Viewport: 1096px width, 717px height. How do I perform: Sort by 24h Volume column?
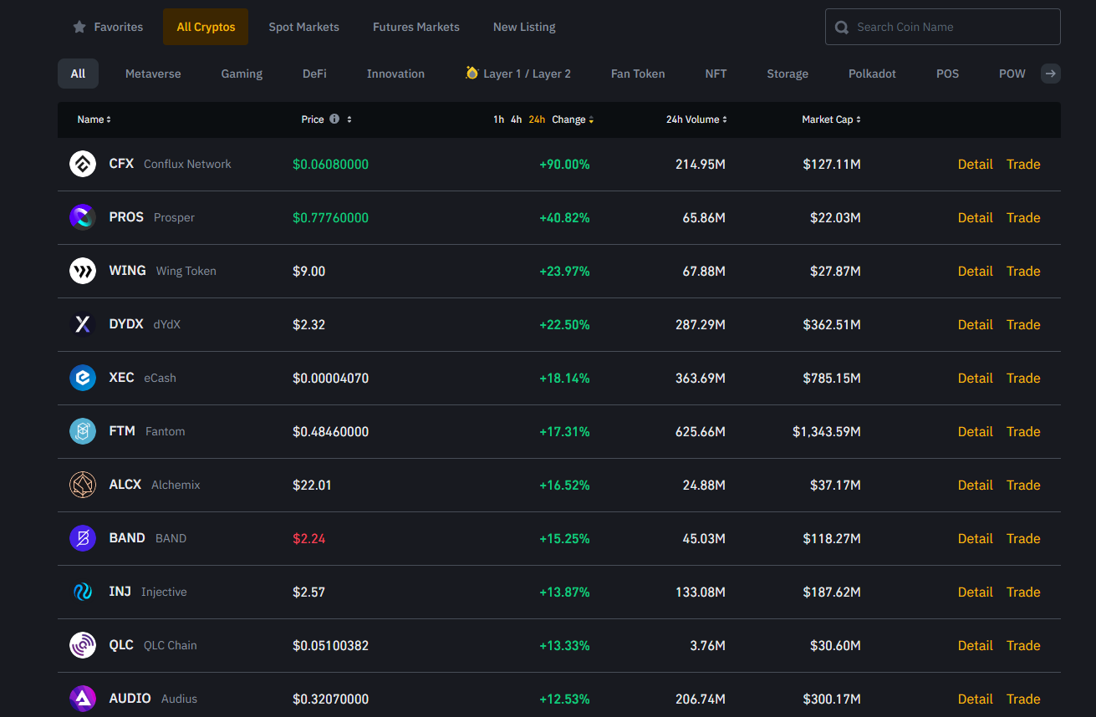(696, 119)
